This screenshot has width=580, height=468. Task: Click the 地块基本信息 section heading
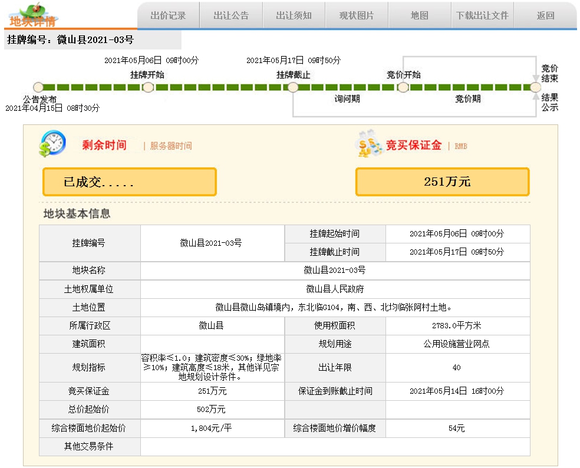[x=77, y=213]
